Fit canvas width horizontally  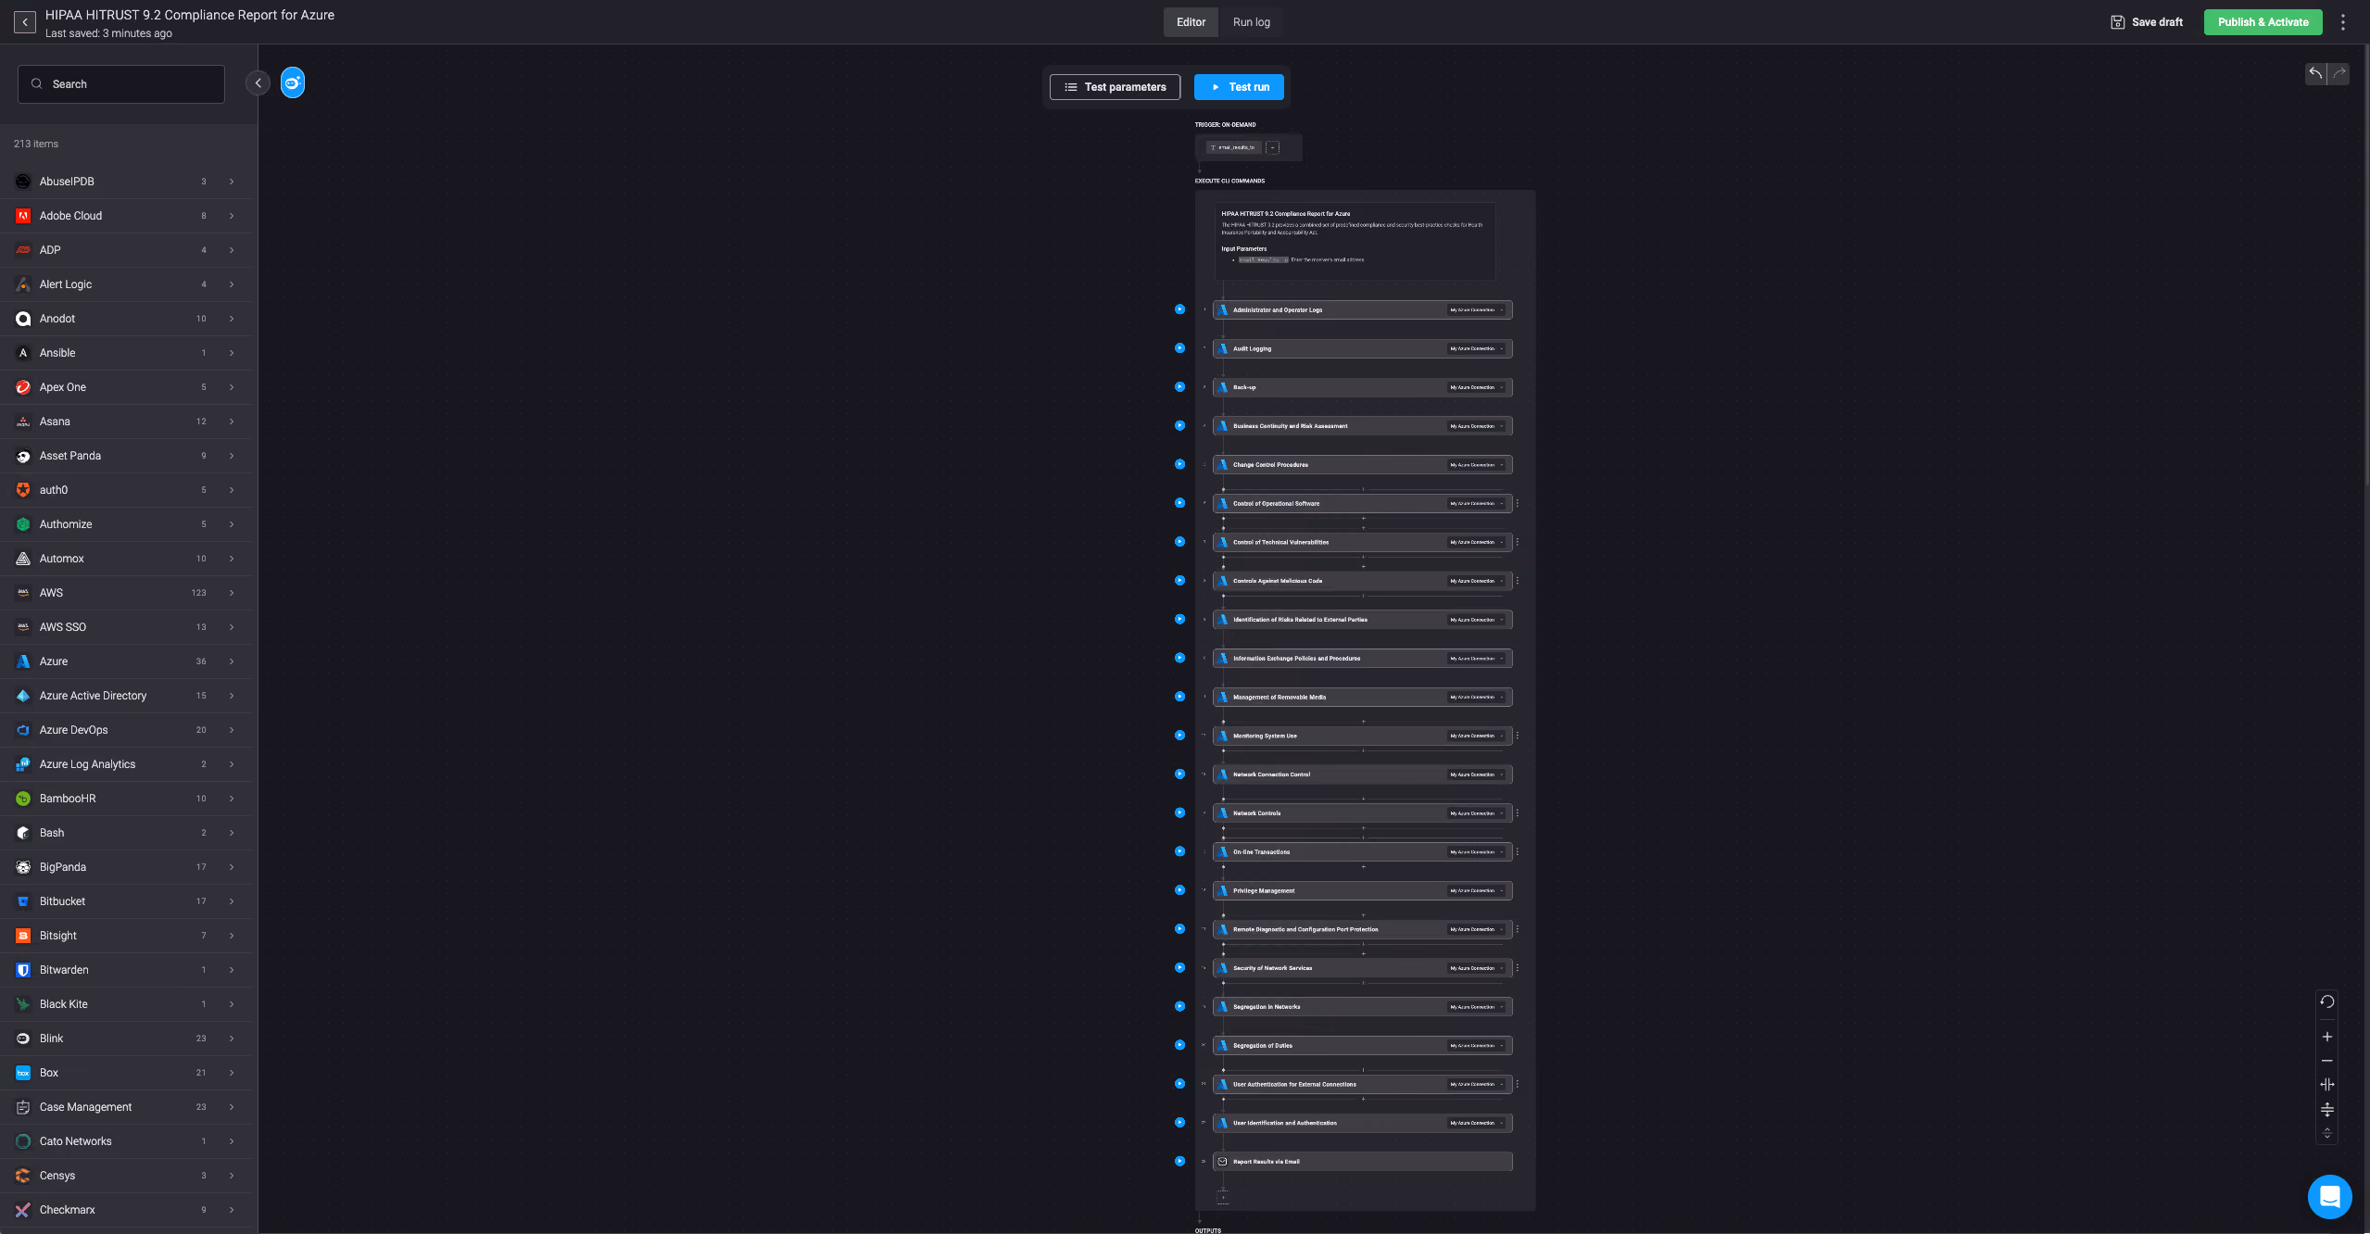click(2326, 1085)
